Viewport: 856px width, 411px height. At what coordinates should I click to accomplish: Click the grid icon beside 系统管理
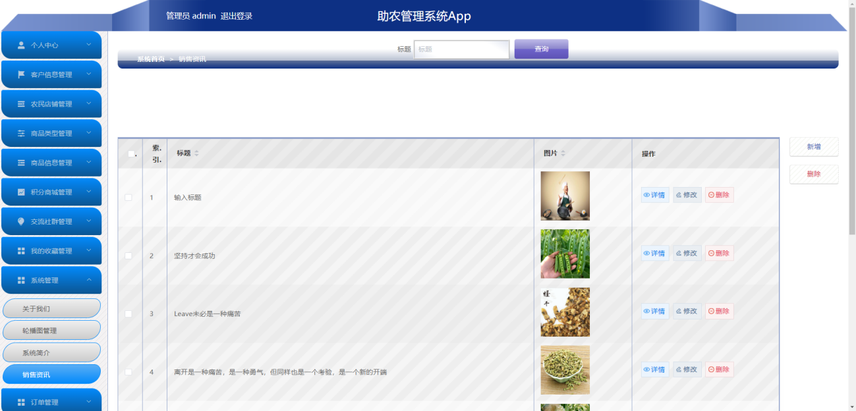[21, 280]
